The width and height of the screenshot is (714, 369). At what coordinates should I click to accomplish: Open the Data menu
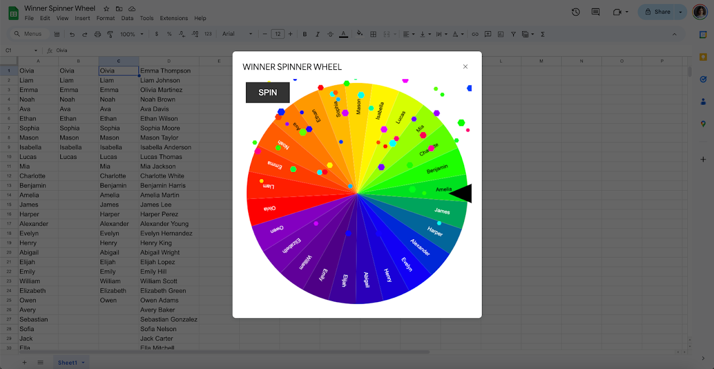(x=127, y=18)
